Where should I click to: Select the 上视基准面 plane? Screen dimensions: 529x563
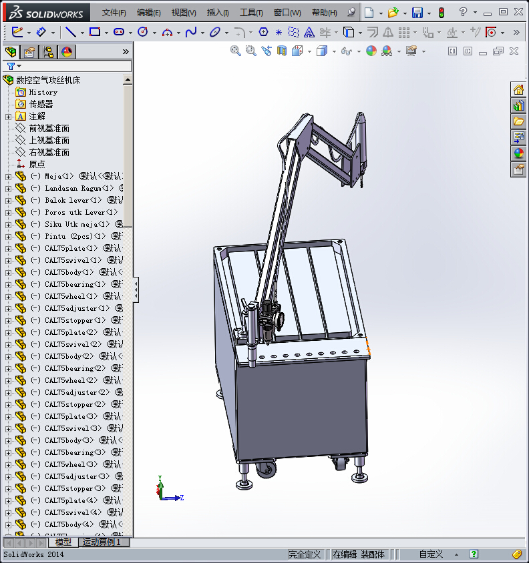pos(49,140)
